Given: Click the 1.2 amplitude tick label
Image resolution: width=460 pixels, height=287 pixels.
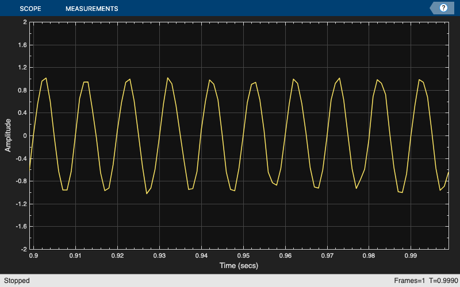Looking at the screenshot, I should click(x=22, y=67).
